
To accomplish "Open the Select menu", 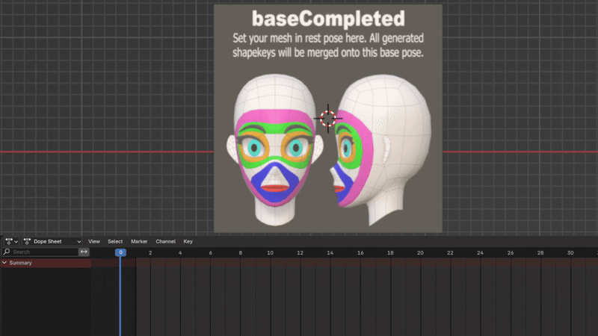I will coord(115,241).
